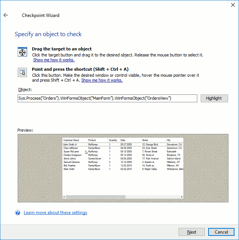Click the '02.02.2010' date cell

click(126, 169)
